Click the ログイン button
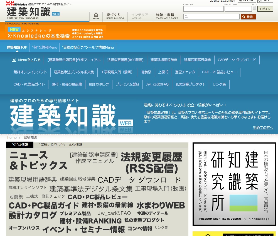The image size is (278, 236). click(265, 9)
